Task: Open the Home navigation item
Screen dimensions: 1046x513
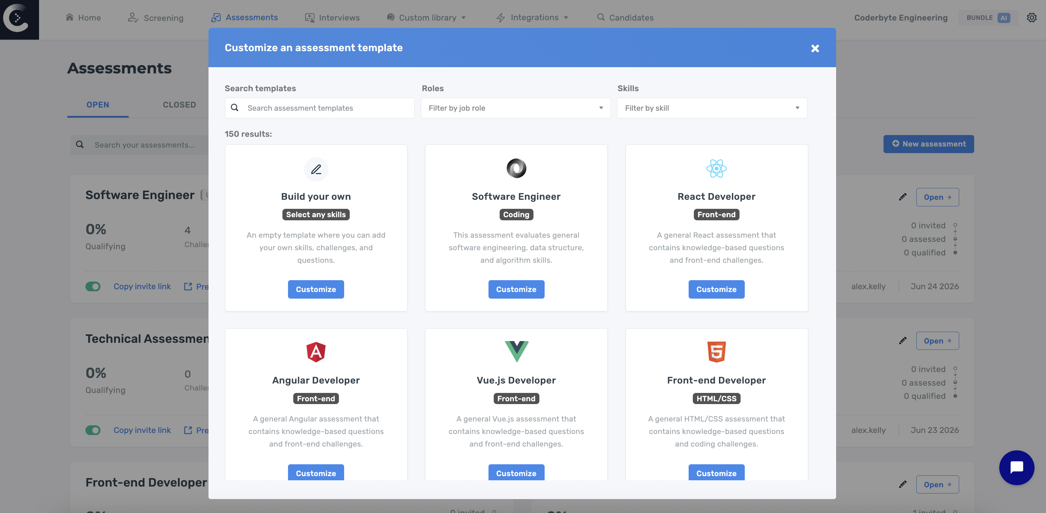Action: [83, 17]
